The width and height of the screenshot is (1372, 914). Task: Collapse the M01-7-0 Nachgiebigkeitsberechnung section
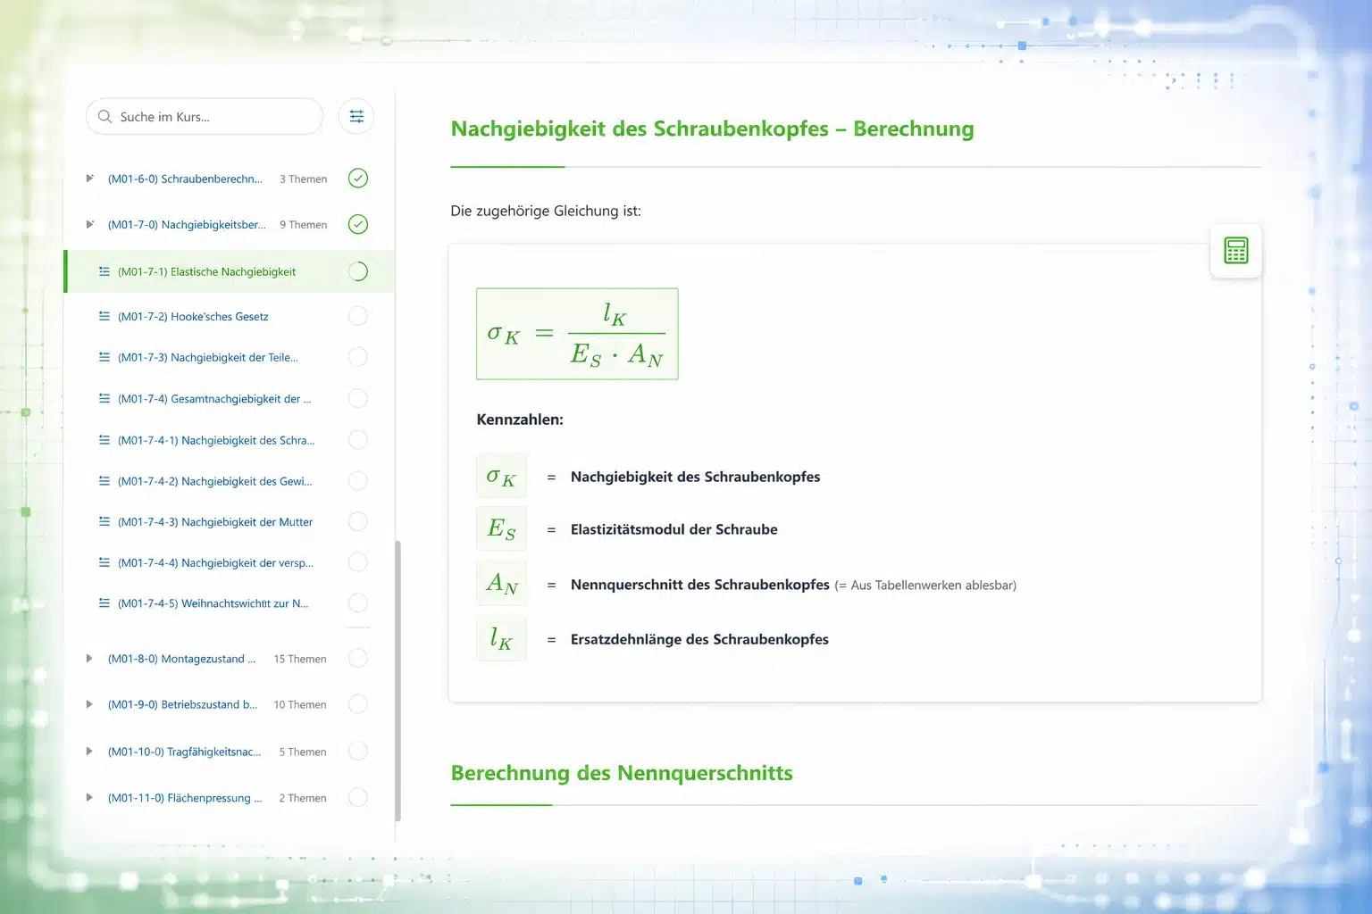point(89,224)
